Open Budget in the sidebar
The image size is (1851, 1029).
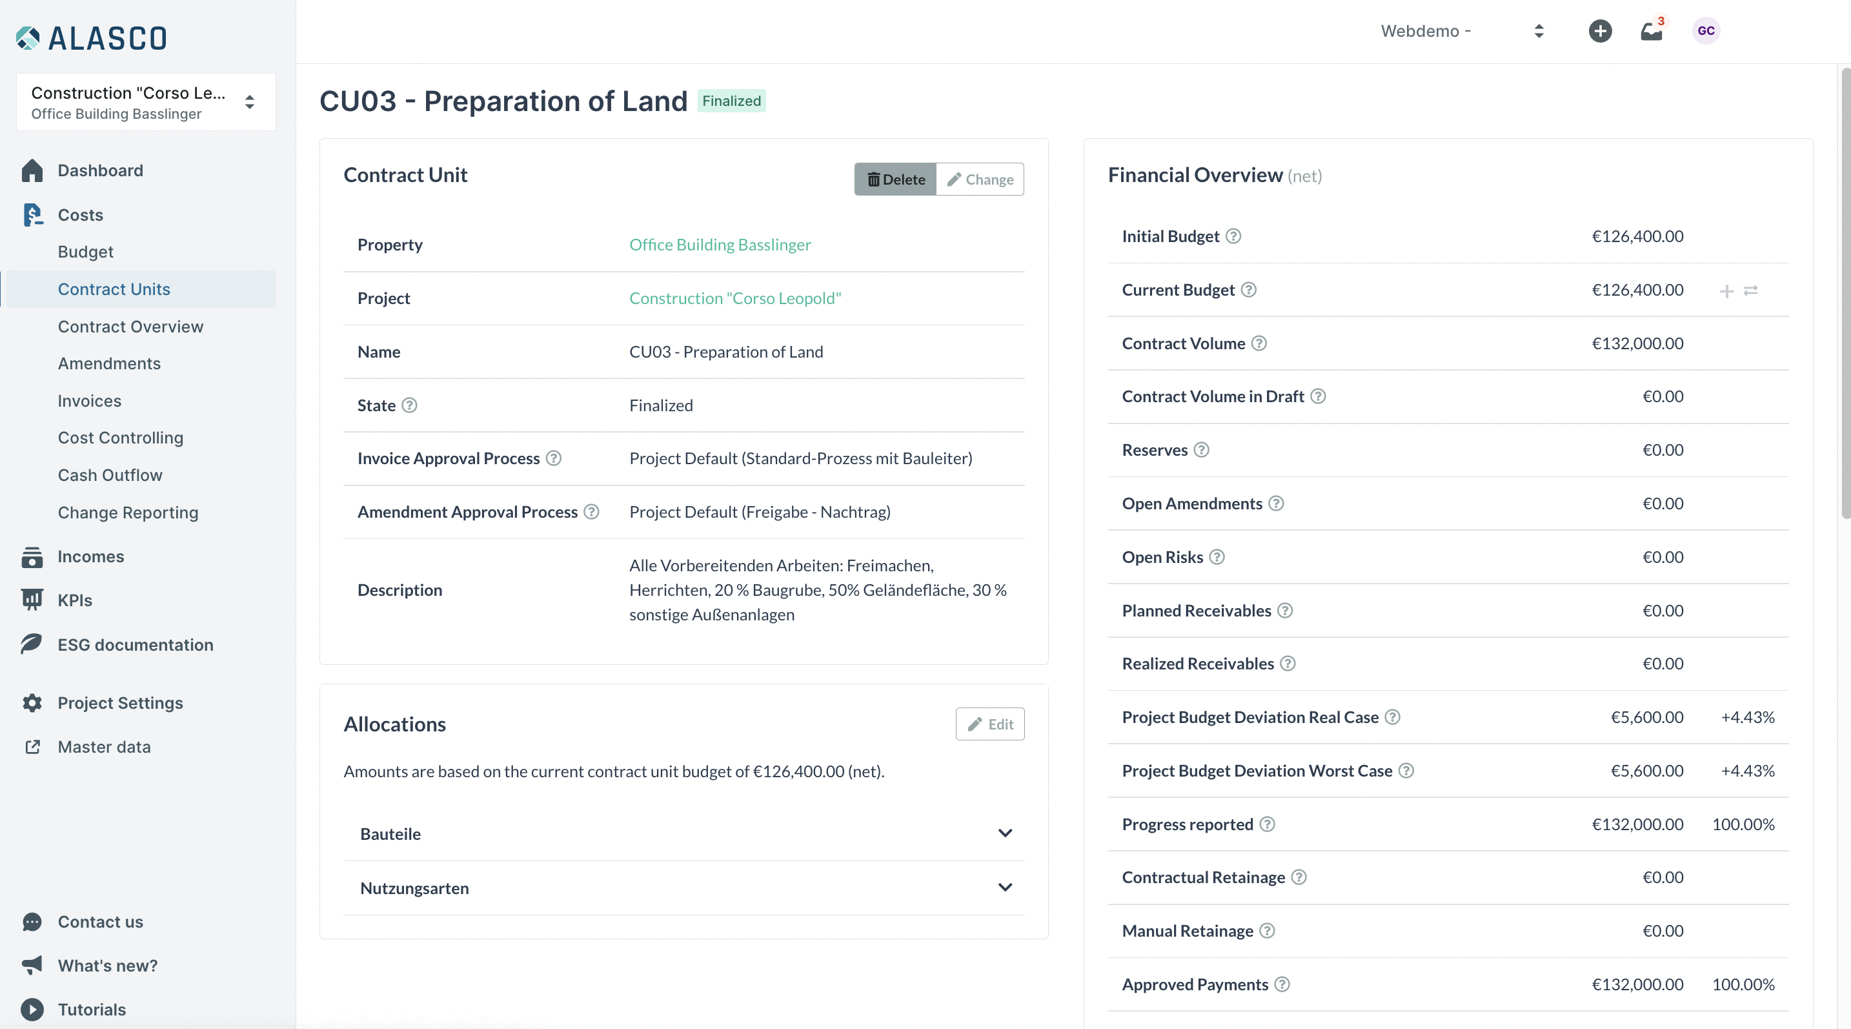pyautogui.click(x=85, y=252)
